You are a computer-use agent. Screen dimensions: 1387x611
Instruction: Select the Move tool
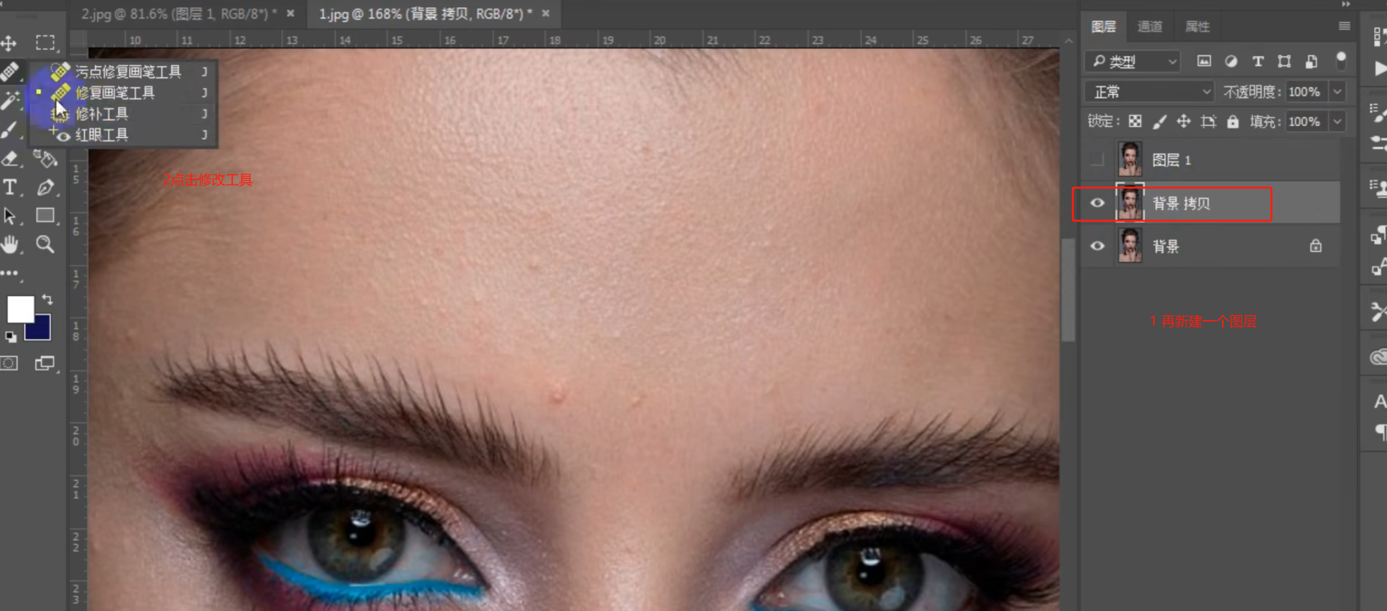[9, 44]
